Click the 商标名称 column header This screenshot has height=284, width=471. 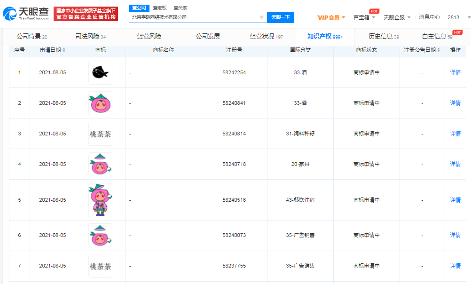(x=163, y=50)
